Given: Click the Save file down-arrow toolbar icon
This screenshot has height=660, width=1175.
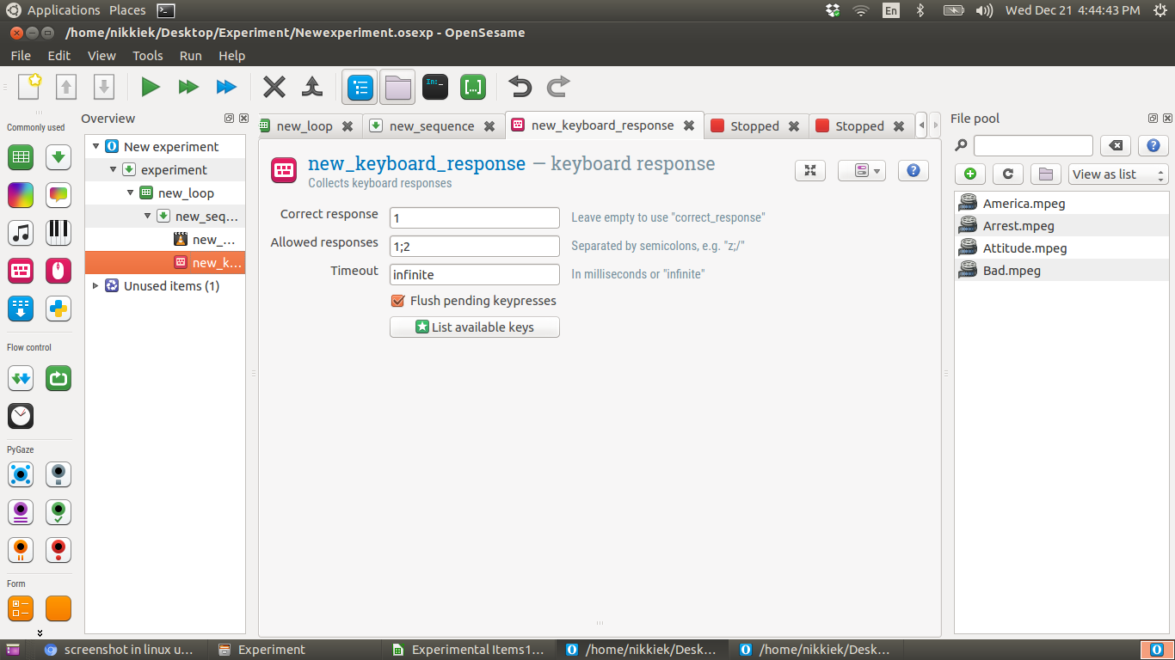Looking at the screenshot, I should [x=103, y=86].
